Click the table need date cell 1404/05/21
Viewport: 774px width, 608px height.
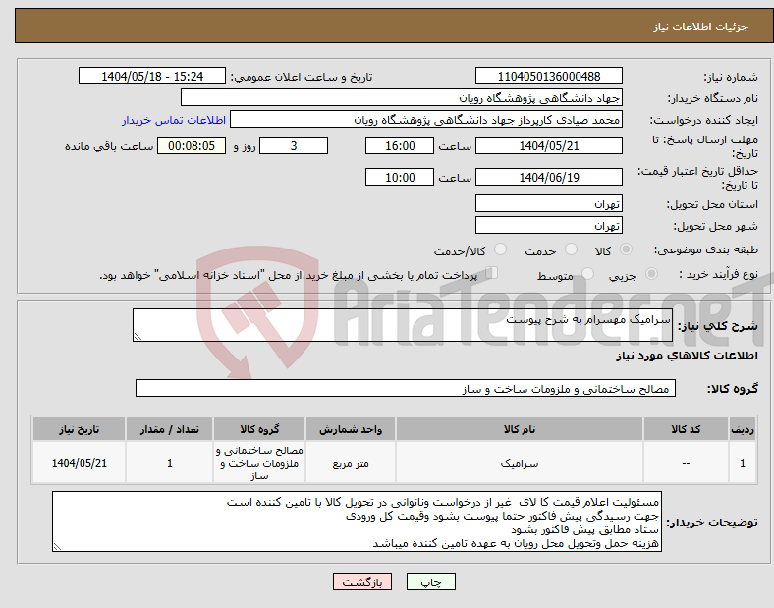coord(79,463)
